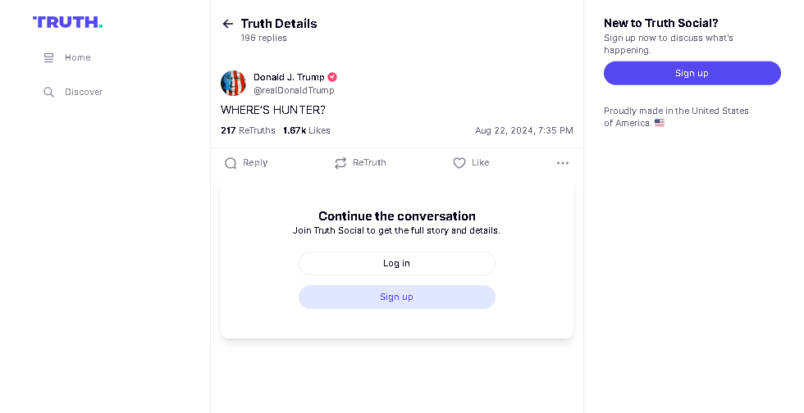Click the Discover magnifier icon

tap(48, 93)
